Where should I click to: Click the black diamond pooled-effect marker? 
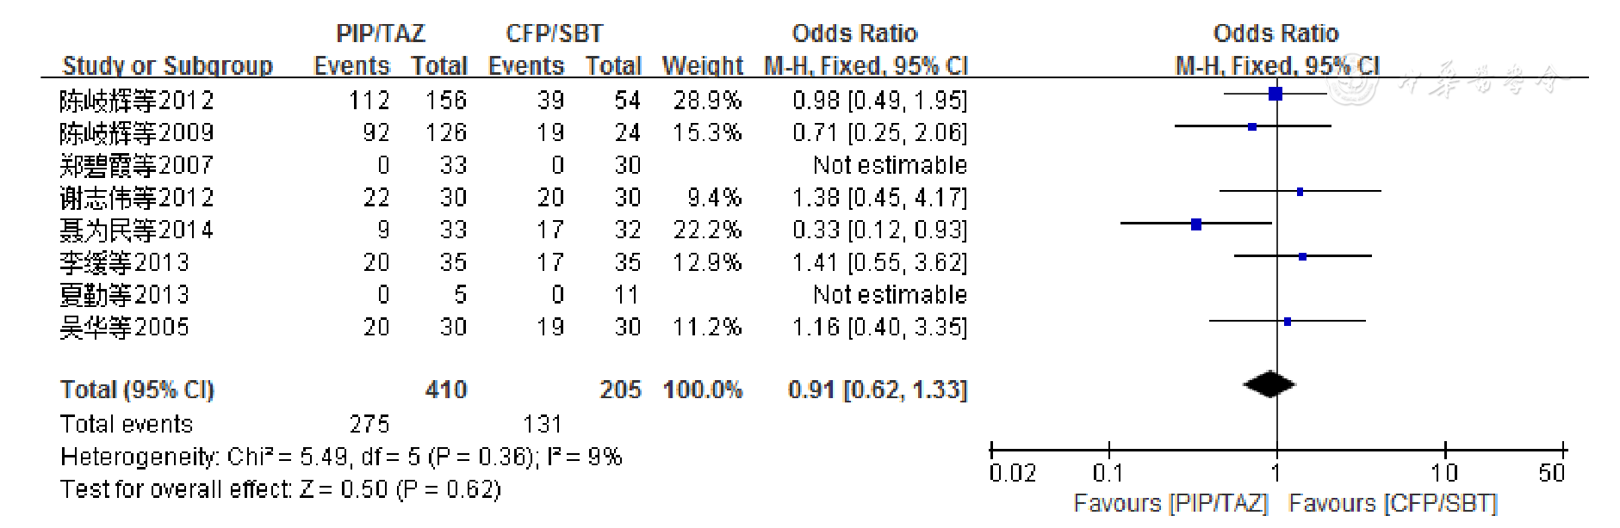[x=1269, y=385]
